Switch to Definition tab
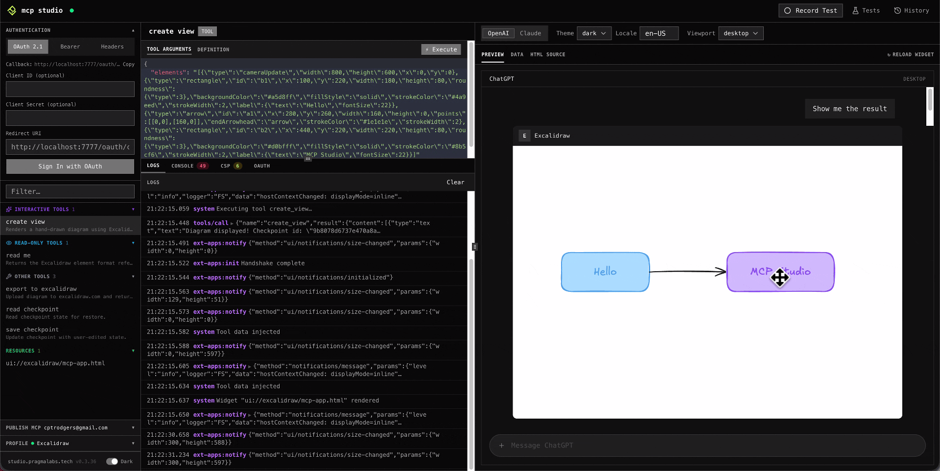The height and width of the screenshot is (471, 940). [x=213, y=49]
